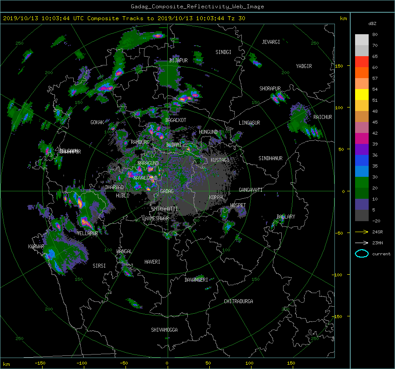Image resolution: width=395 pixels, height=369 pixels.
Task: Click the SHORAPUR city label
Action: pyautogui.click(x=270, y=88)
